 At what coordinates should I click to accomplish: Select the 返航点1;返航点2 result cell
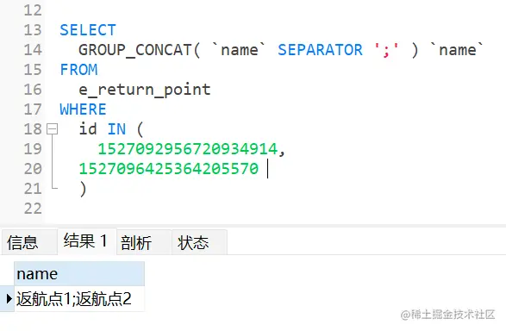coord(79,299)
